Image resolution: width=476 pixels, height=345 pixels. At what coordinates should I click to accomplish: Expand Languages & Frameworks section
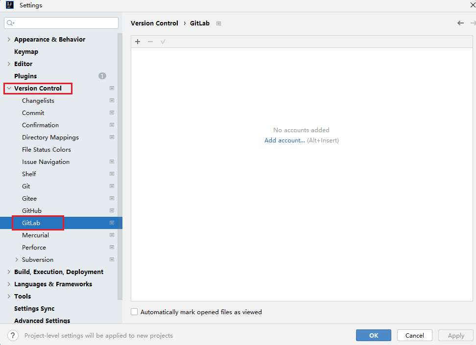[x=9, y=284]
